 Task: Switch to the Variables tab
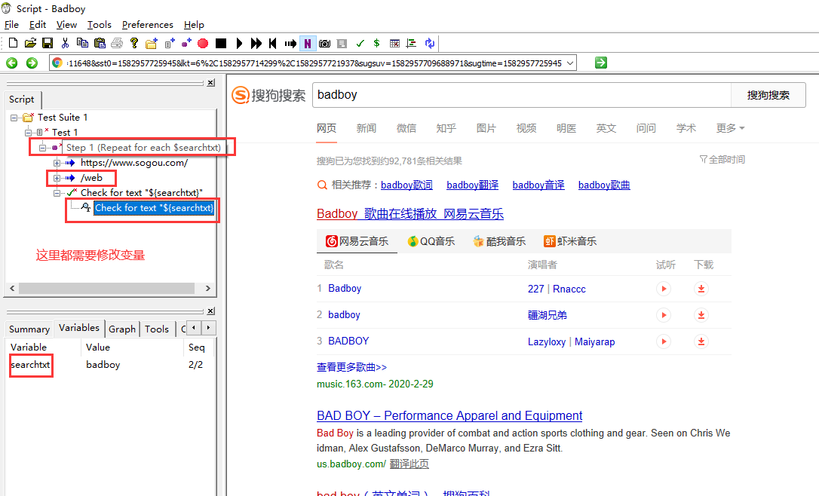click(79, 328)
